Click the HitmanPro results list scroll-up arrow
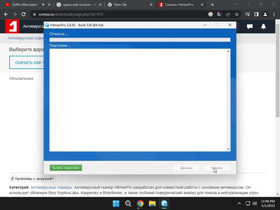 pos(228,51)
